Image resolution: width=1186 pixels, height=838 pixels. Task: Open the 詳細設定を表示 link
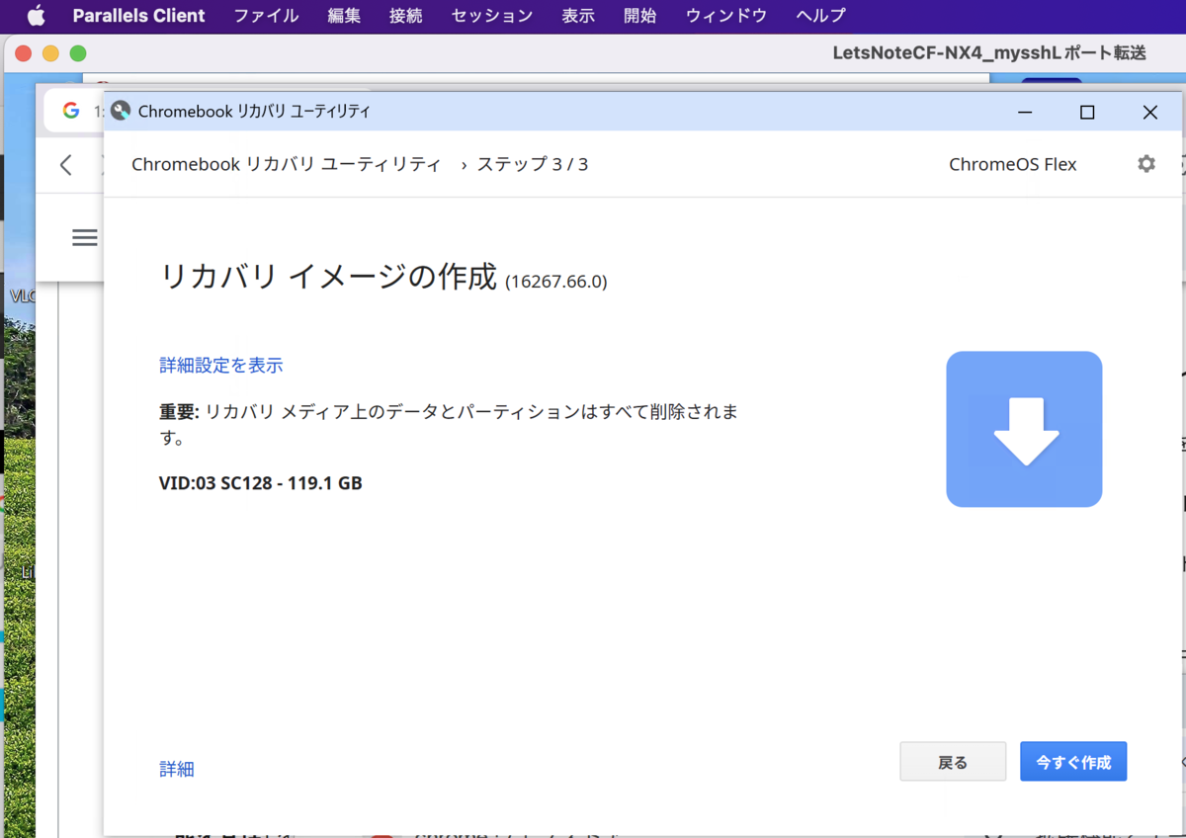221,366
